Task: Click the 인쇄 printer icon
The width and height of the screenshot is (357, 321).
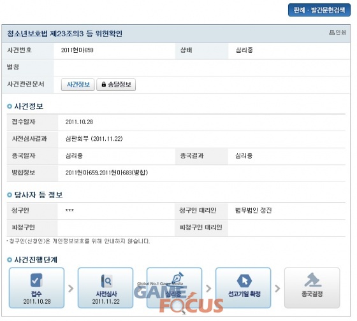Action: (x=331, y=32)
